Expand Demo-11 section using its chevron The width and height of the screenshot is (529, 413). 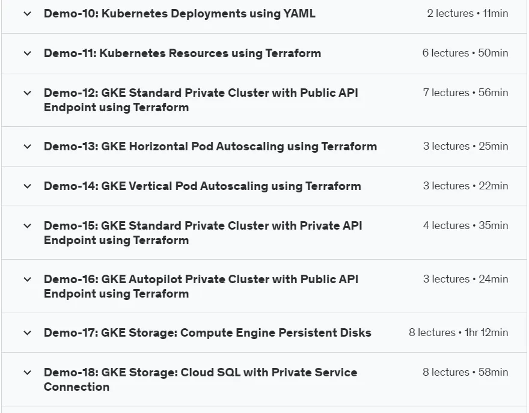[x=27, y=54]
